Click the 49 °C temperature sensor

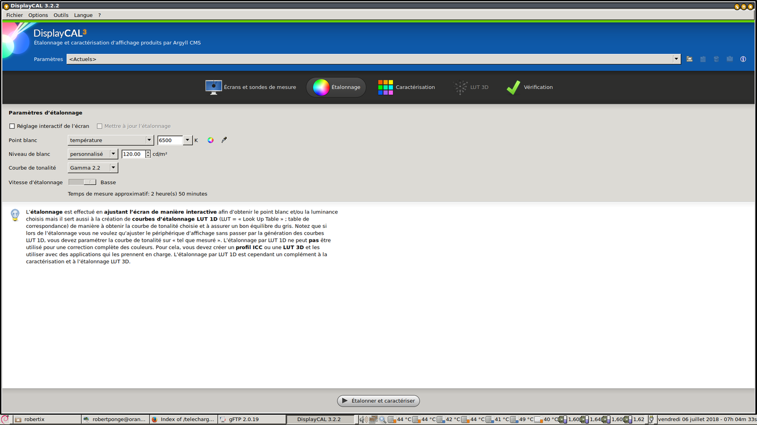pyautogui.click(x=522, y=419)
